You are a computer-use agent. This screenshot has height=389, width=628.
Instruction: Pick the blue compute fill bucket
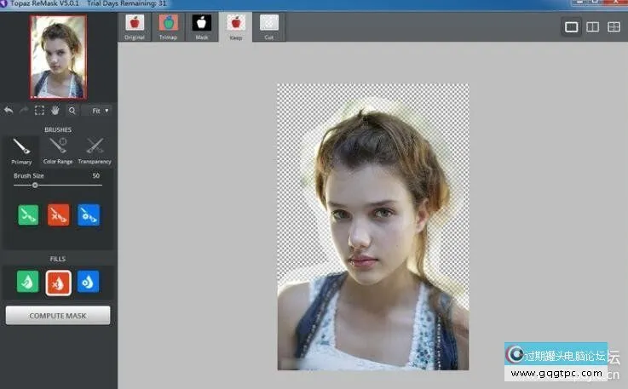[x=89, y=282]
